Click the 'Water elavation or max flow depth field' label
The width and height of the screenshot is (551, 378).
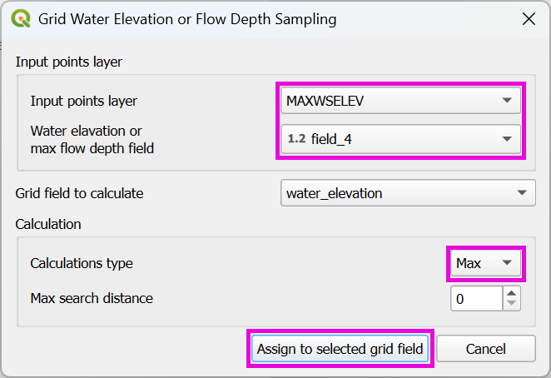pyautogui.click(x=92, y=140)
